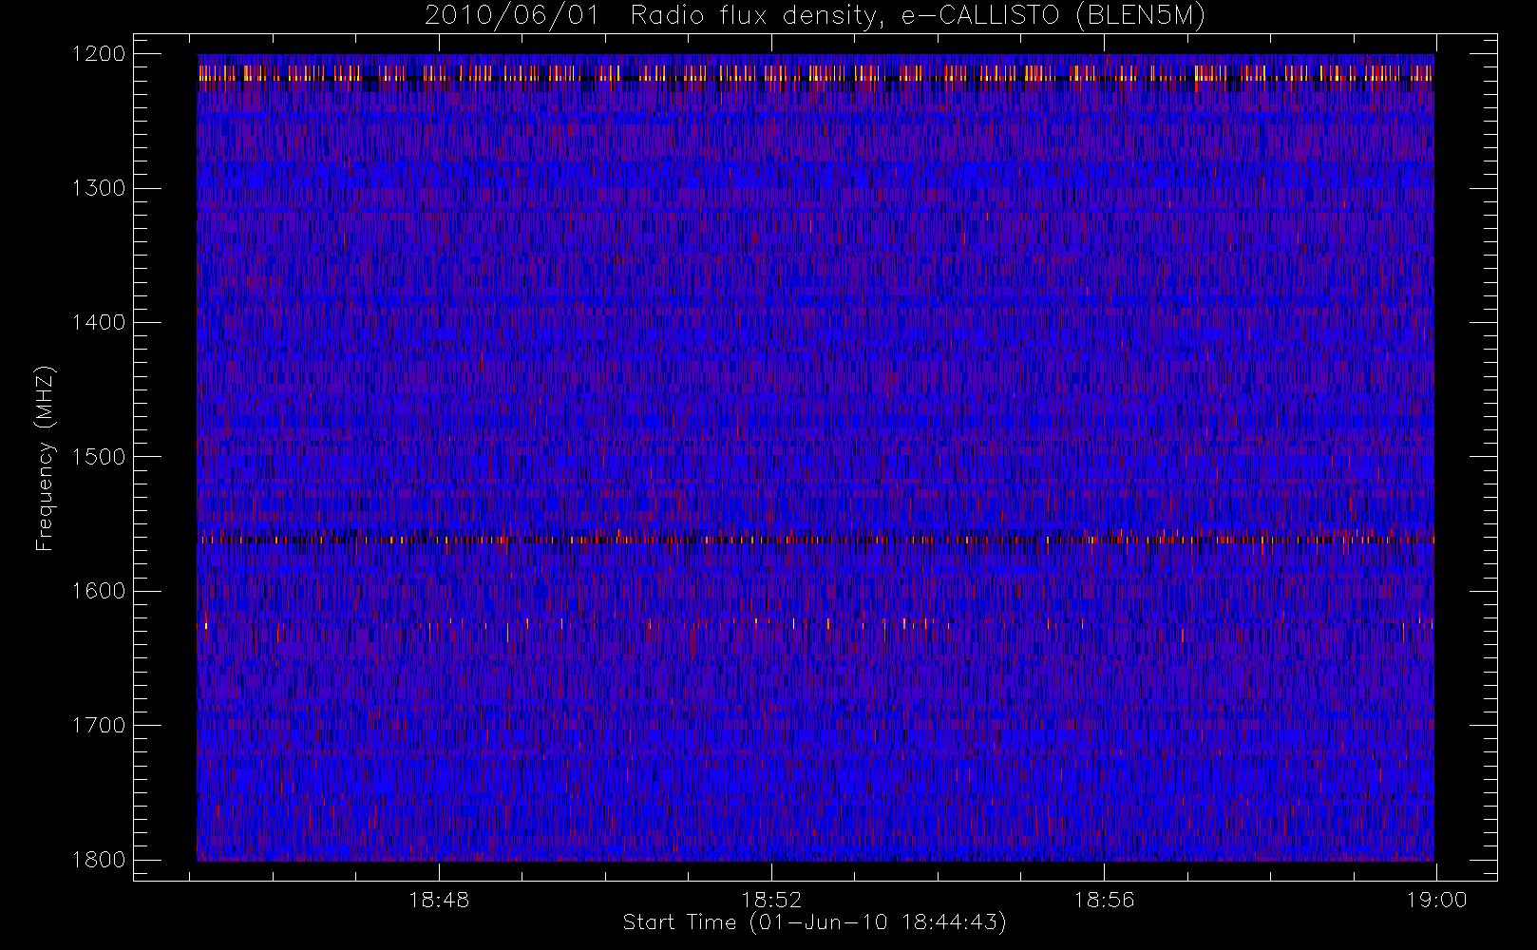1537x950 pixels.
Task: Click the 1700 frequency tick label
Action: point(99,725)
